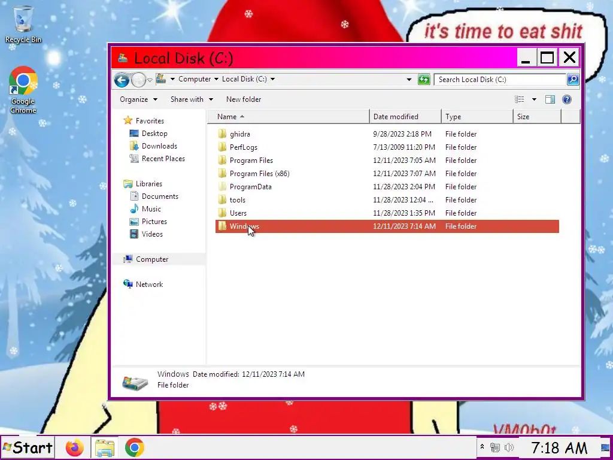Open the Organize menu
613x460 pixels.
[x=138, y=99]
